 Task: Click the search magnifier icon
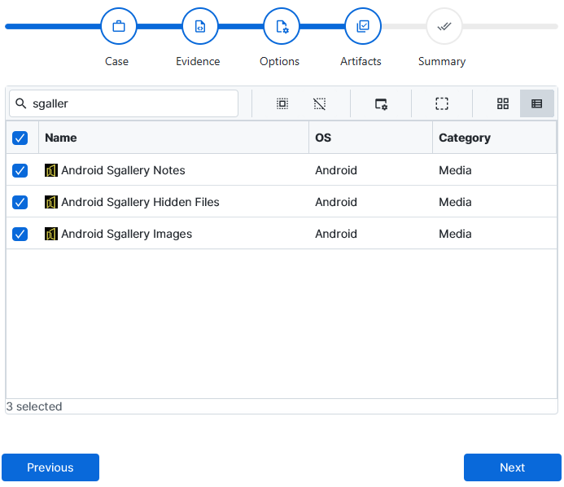pyautogui.click(x=21, y=103)
